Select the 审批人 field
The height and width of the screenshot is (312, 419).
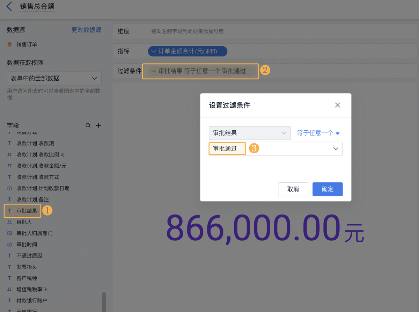pos(24,222)
